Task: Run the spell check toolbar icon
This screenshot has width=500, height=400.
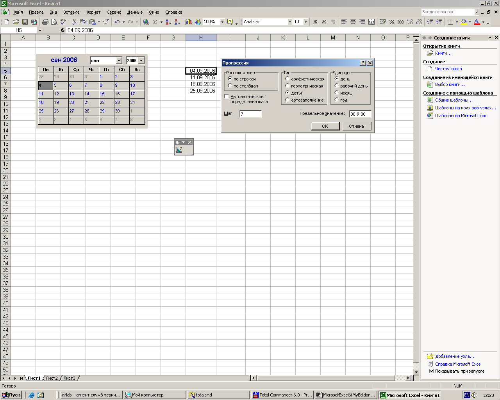Action: point(63,22)
